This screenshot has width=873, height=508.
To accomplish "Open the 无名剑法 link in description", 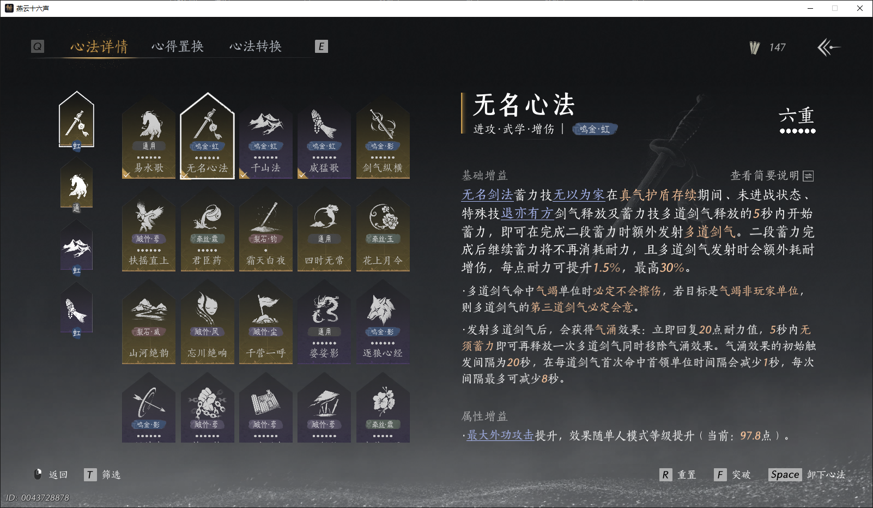I will [x=488, y=195].
